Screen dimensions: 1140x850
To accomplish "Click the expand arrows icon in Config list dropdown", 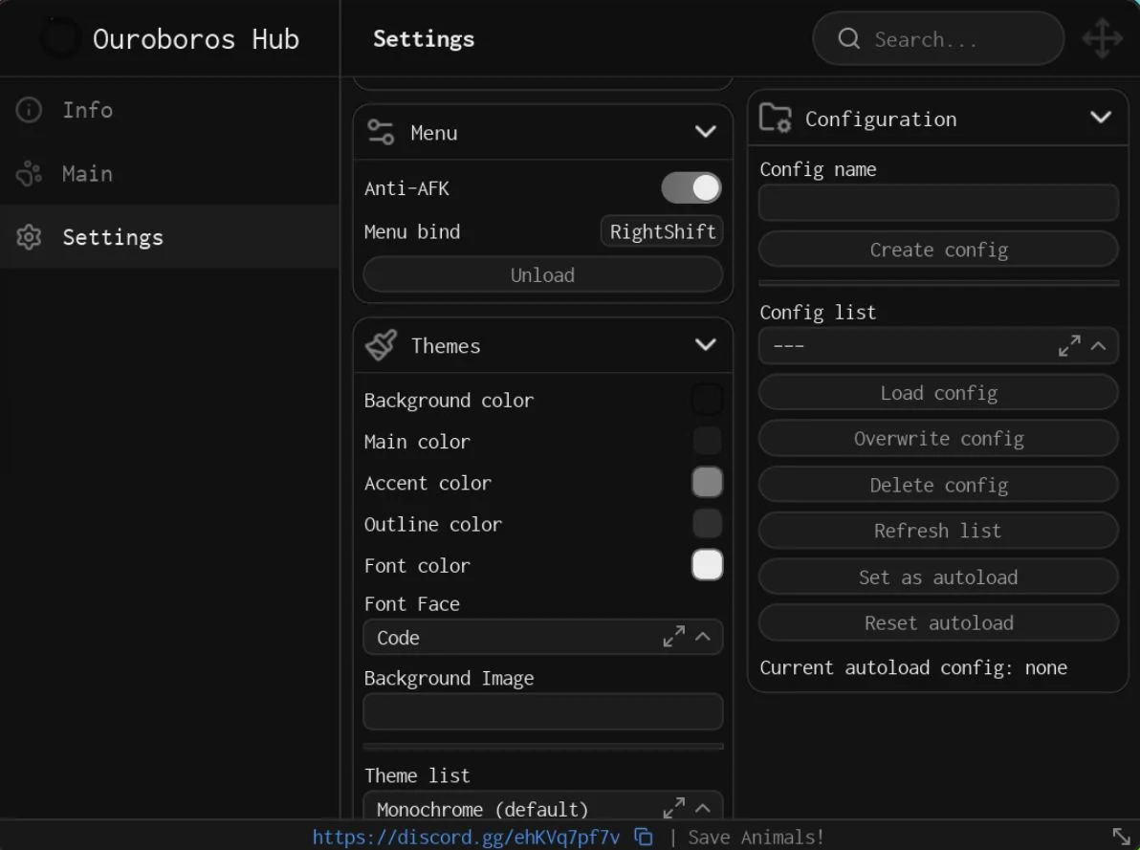I will [x=1069, y=346].
